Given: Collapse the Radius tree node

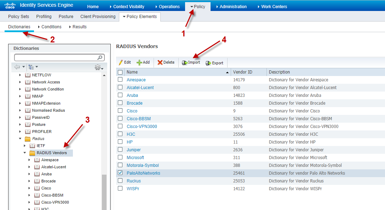Looking at the screenshot, I should (x=20, y=139).
